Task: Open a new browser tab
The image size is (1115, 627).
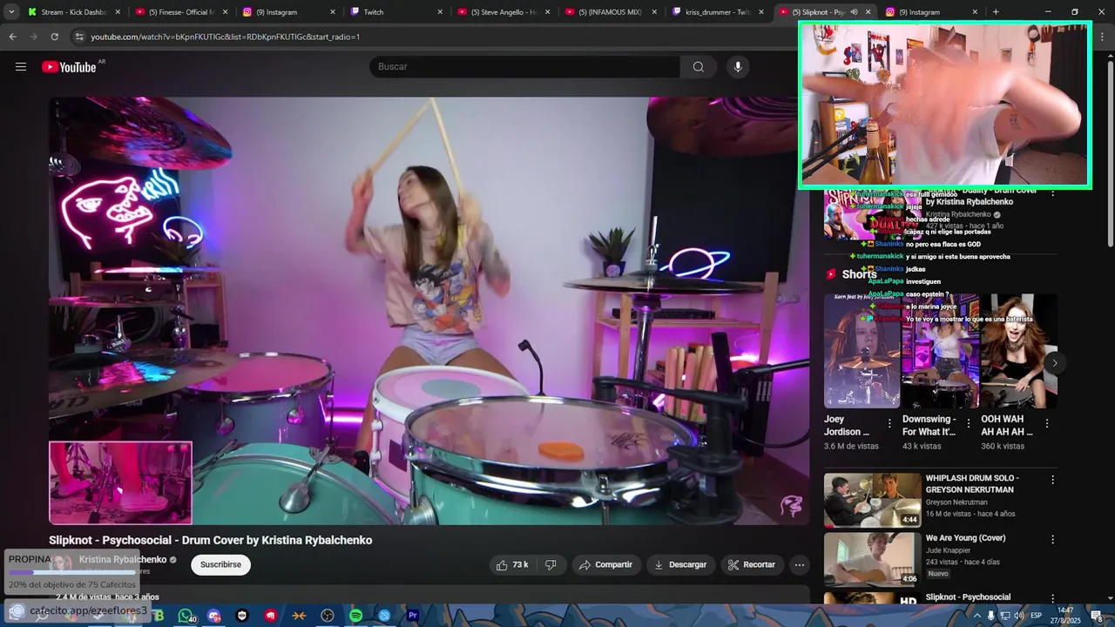Action: pyautogui.click(x=996, y=12)
